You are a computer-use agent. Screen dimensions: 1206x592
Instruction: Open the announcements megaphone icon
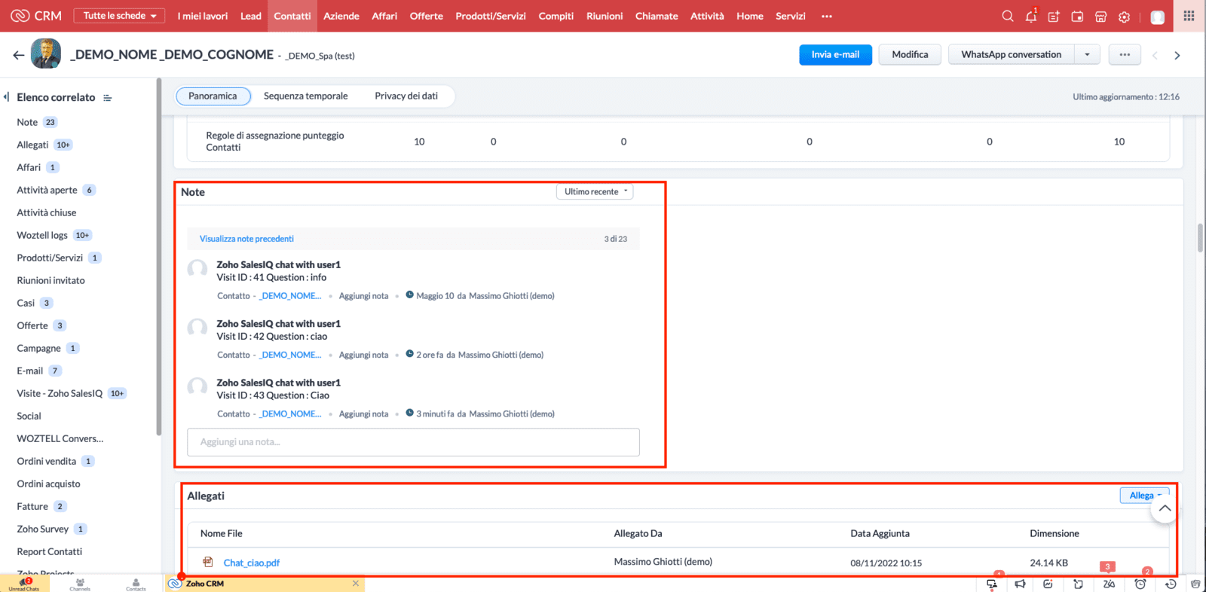click(x=1020, y=584)
